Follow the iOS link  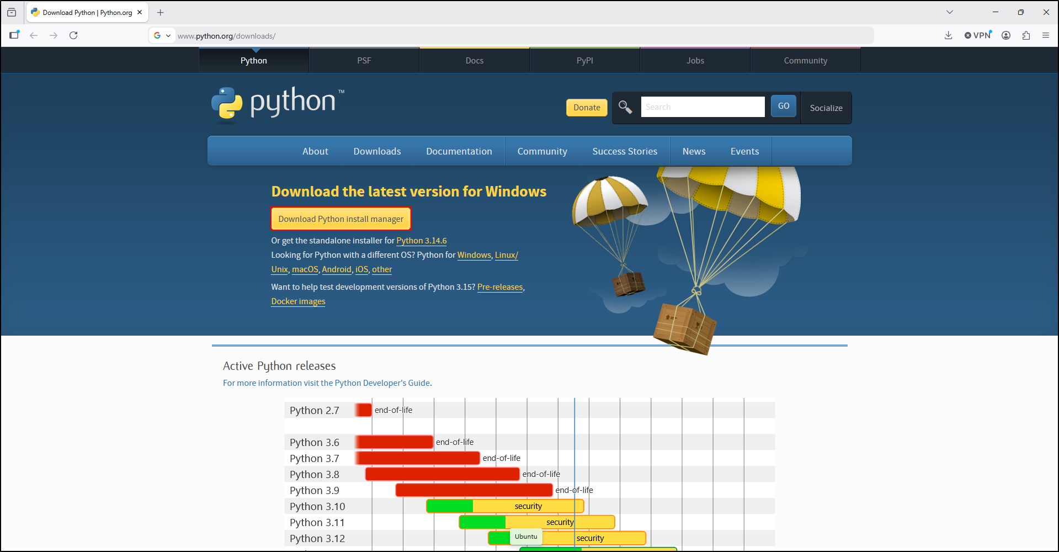point(361,269)
